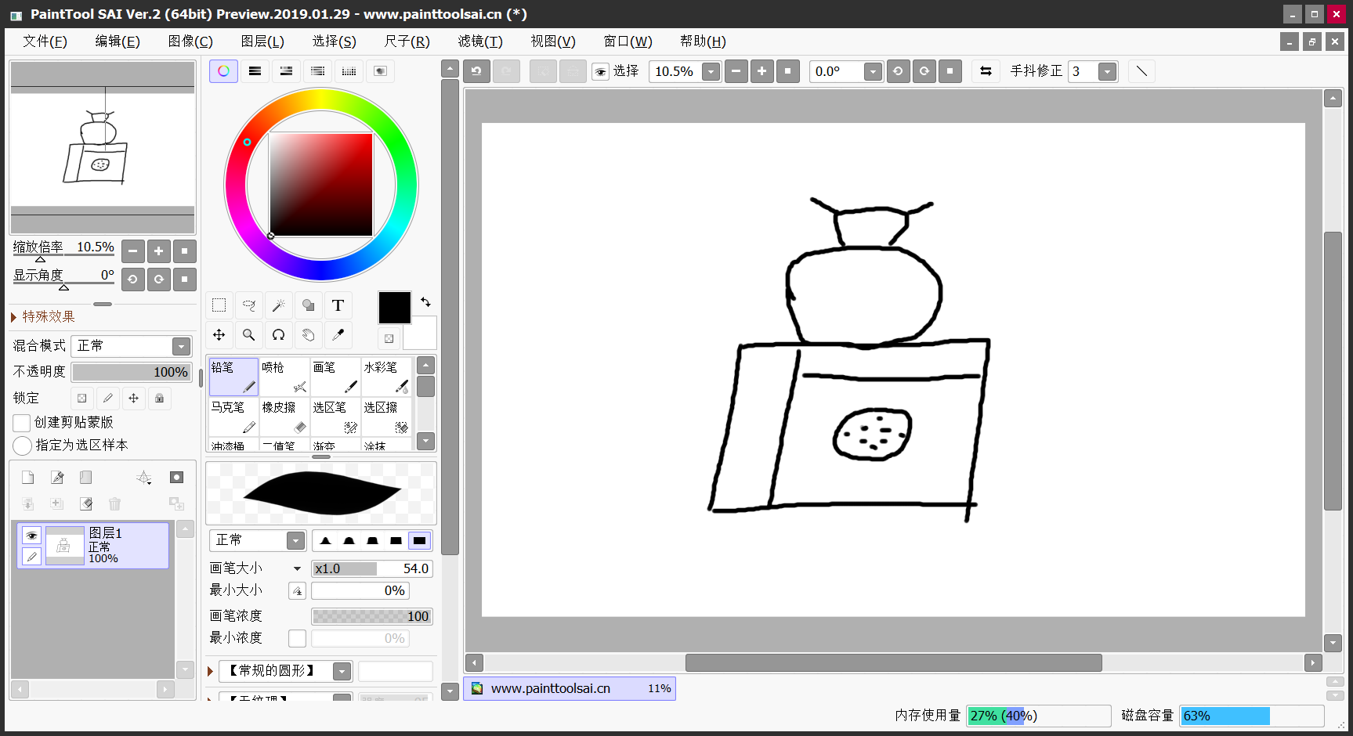Select the hand pan tool

click(309, 335)
